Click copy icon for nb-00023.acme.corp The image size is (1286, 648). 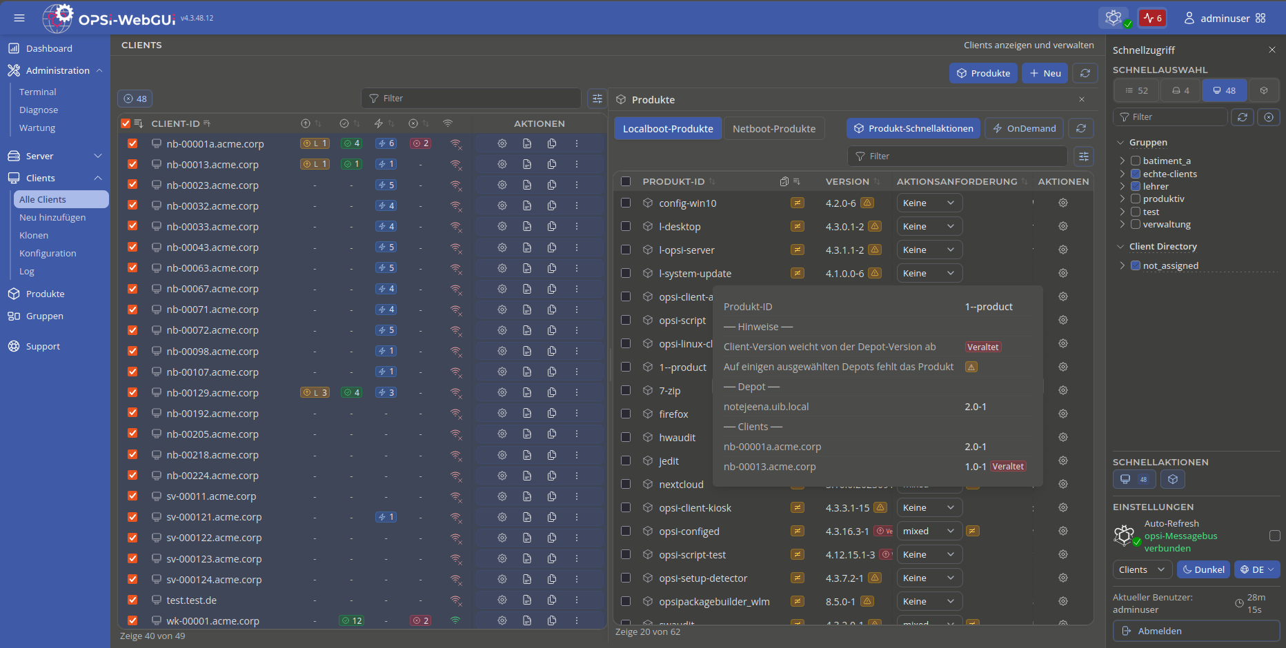552,185
